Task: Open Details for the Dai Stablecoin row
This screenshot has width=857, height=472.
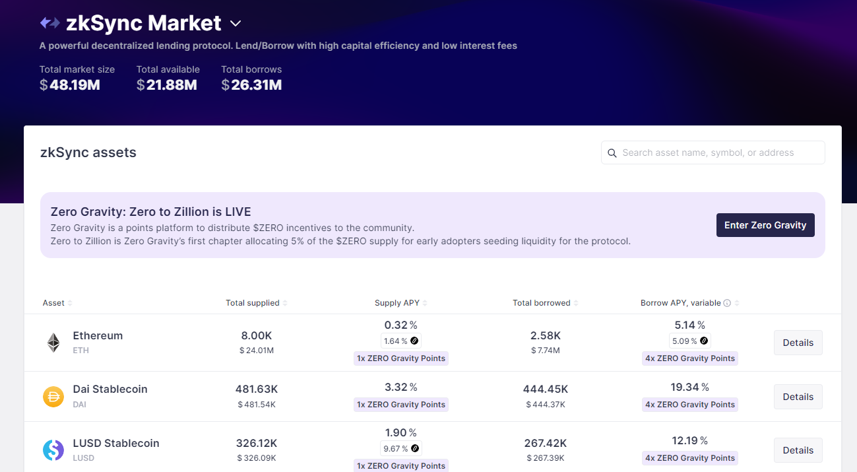Action: pyautogui.click(x=798, y=397)
